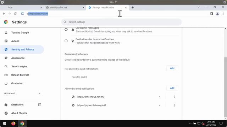Open the profile avatar icon
The width and height of the screenshot is (227, 127).
(217, 14)
